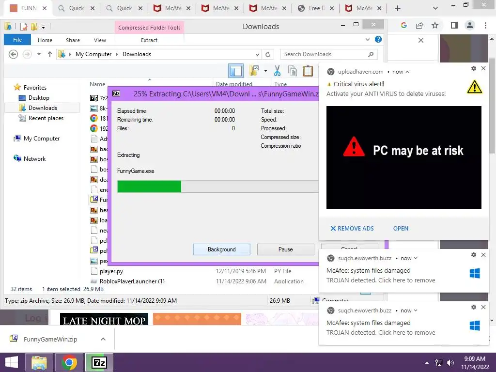Open the File ribbon tab
The height and width of the screenshot is (372, 496).
pyautogui.click(x=17, y=40)
